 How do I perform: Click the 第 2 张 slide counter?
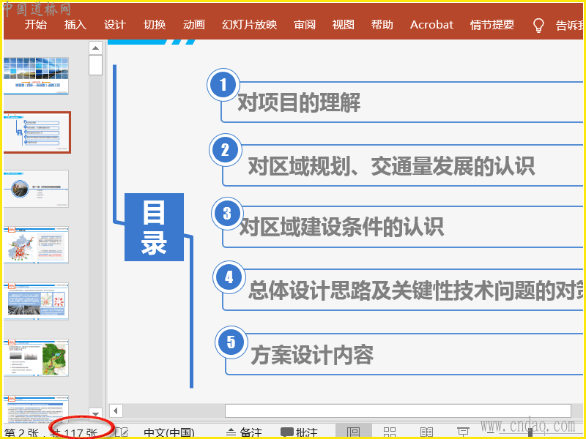click(22, 433)
